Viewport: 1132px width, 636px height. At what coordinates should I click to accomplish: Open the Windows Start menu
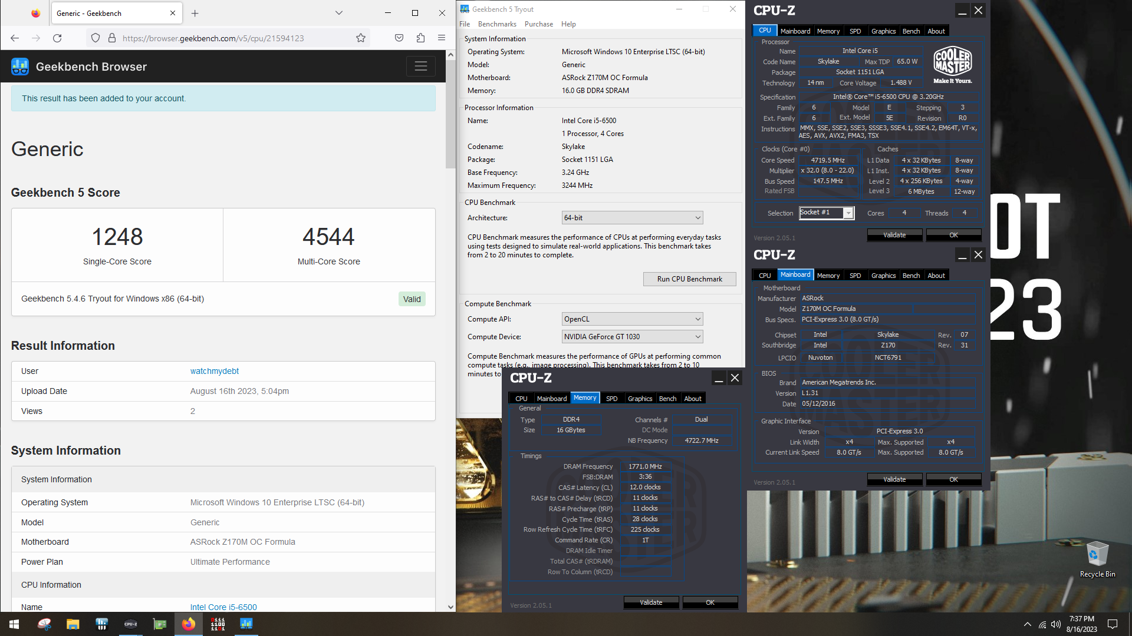pos(14,624)
